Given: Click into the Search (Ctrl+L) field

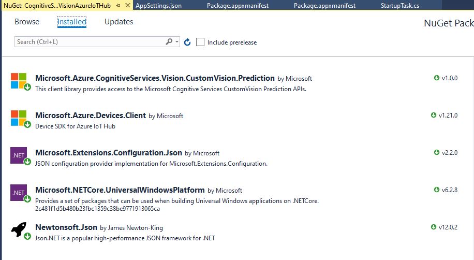Looking at the screenshot, I should click(88, 42).
